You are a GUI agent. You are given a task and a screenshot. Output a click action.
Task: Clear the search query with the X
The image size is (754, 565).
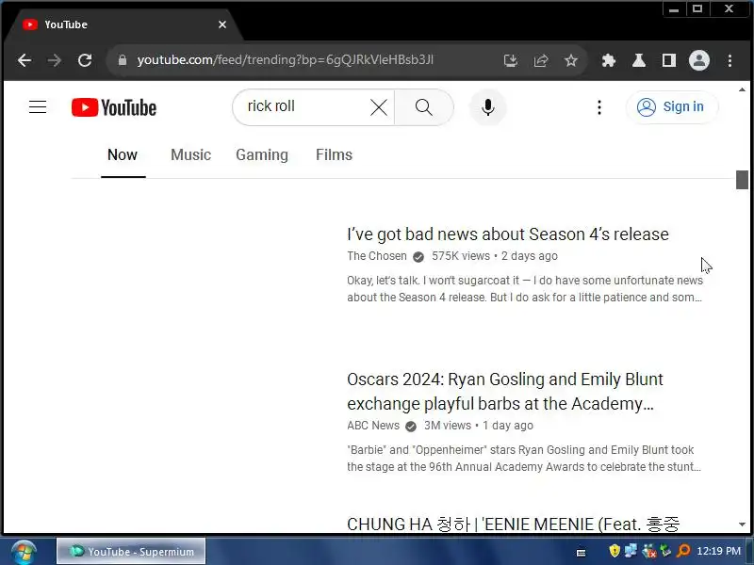pyautogui.click(x=379, y=107)
